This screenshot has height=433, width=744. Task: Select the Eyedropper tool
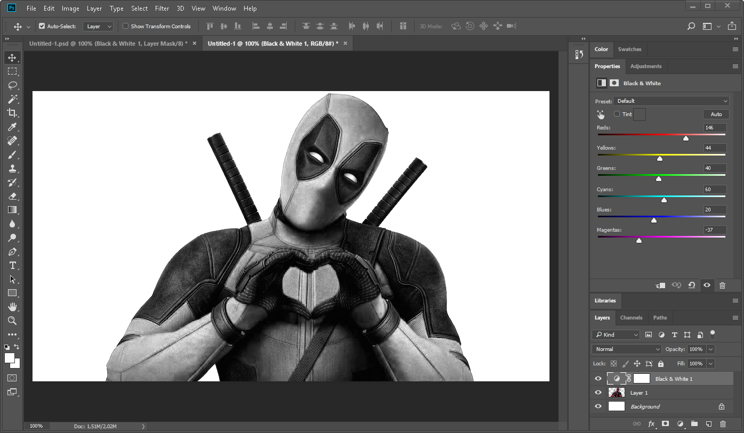12,127
